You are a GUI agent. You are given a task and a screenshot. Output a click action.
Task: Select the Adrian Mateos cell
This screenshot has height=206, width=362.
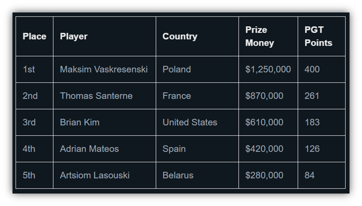105,149
